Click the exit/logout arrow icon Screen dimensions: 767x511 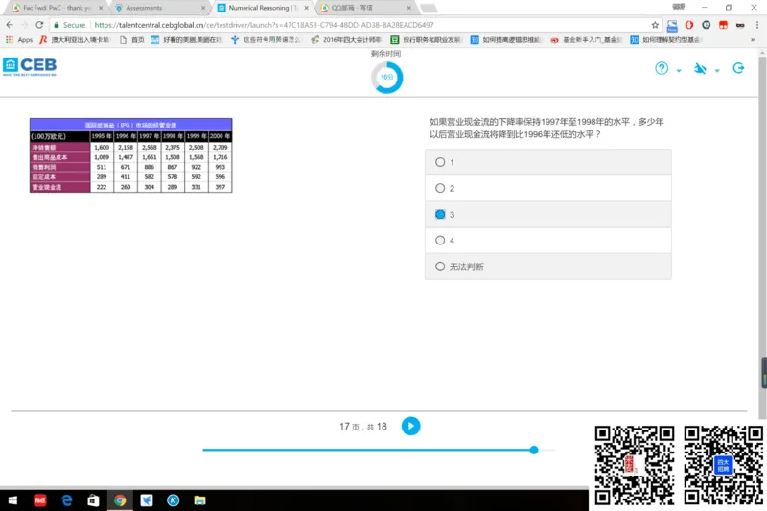coord(738,68)
